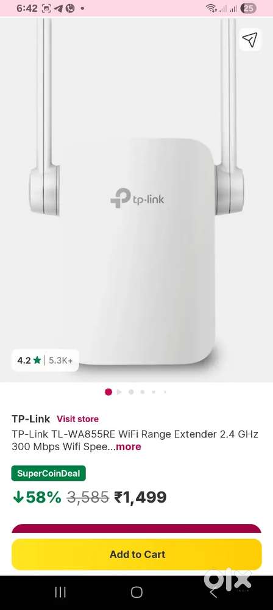Tap the SuperCoinDeal green tag
This screenshot has width=273, height=610.
pos(48,473)
